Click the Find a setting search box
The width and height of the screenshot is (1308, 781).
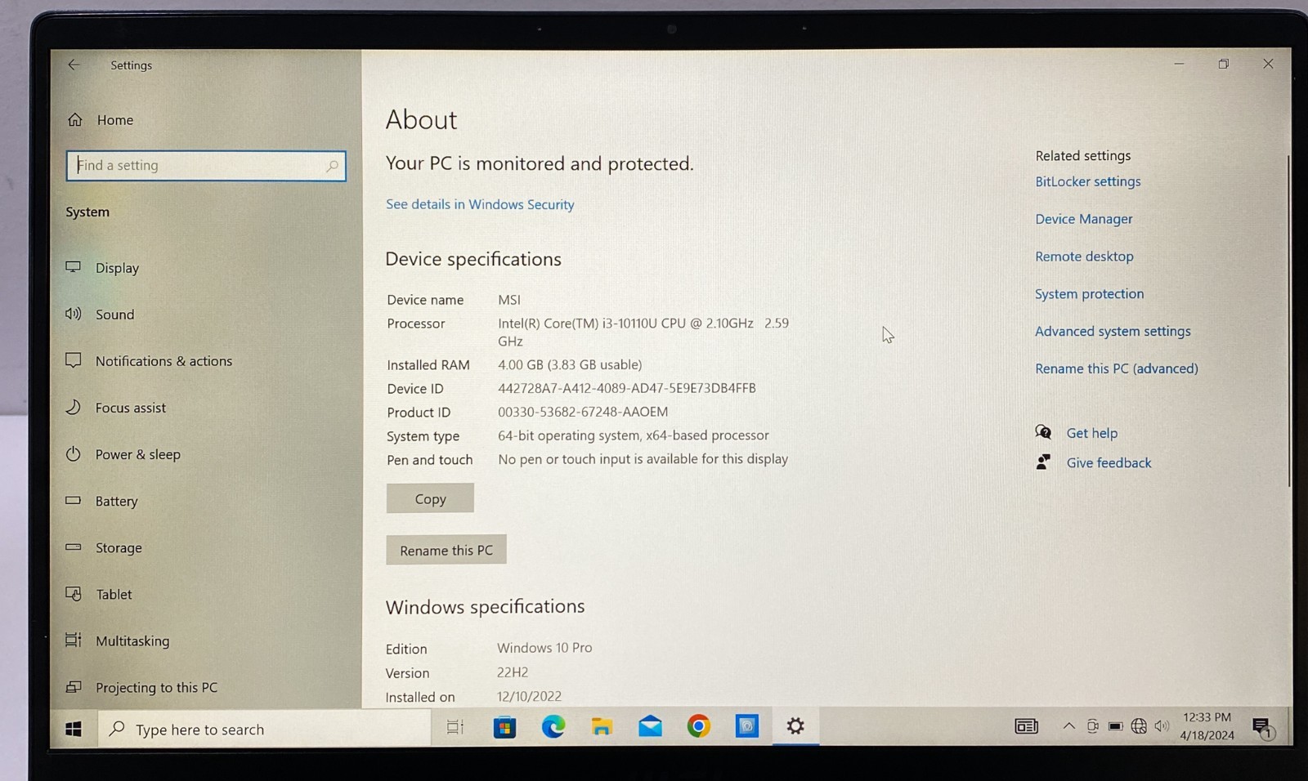pyautogui.click(x=206, y=166)
